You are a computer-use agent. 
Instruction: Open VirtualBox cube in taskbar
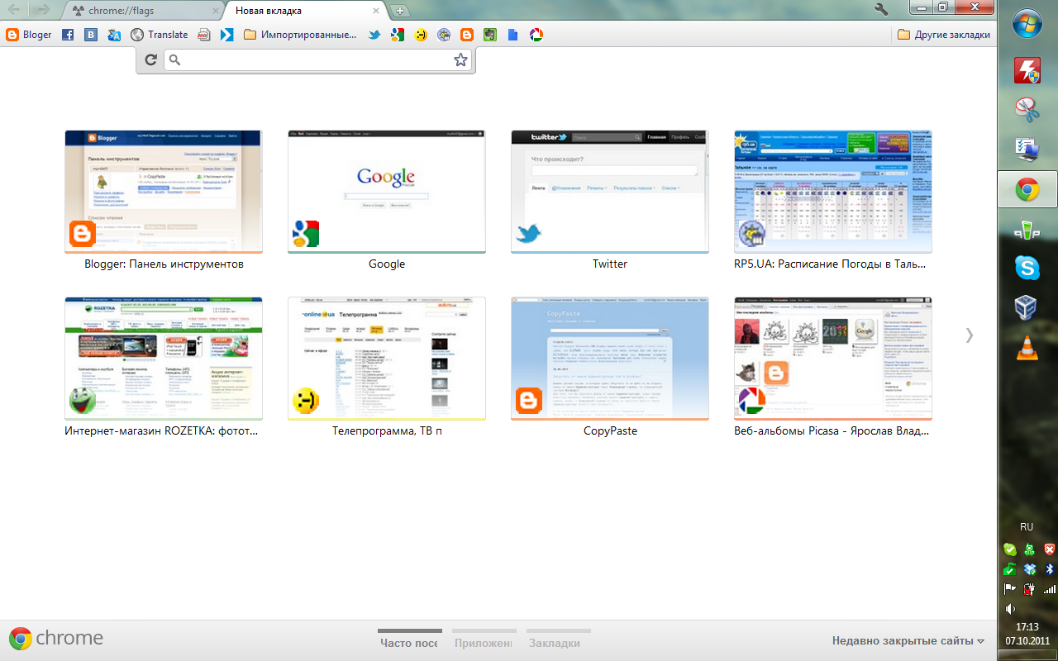click(1027, 307)
